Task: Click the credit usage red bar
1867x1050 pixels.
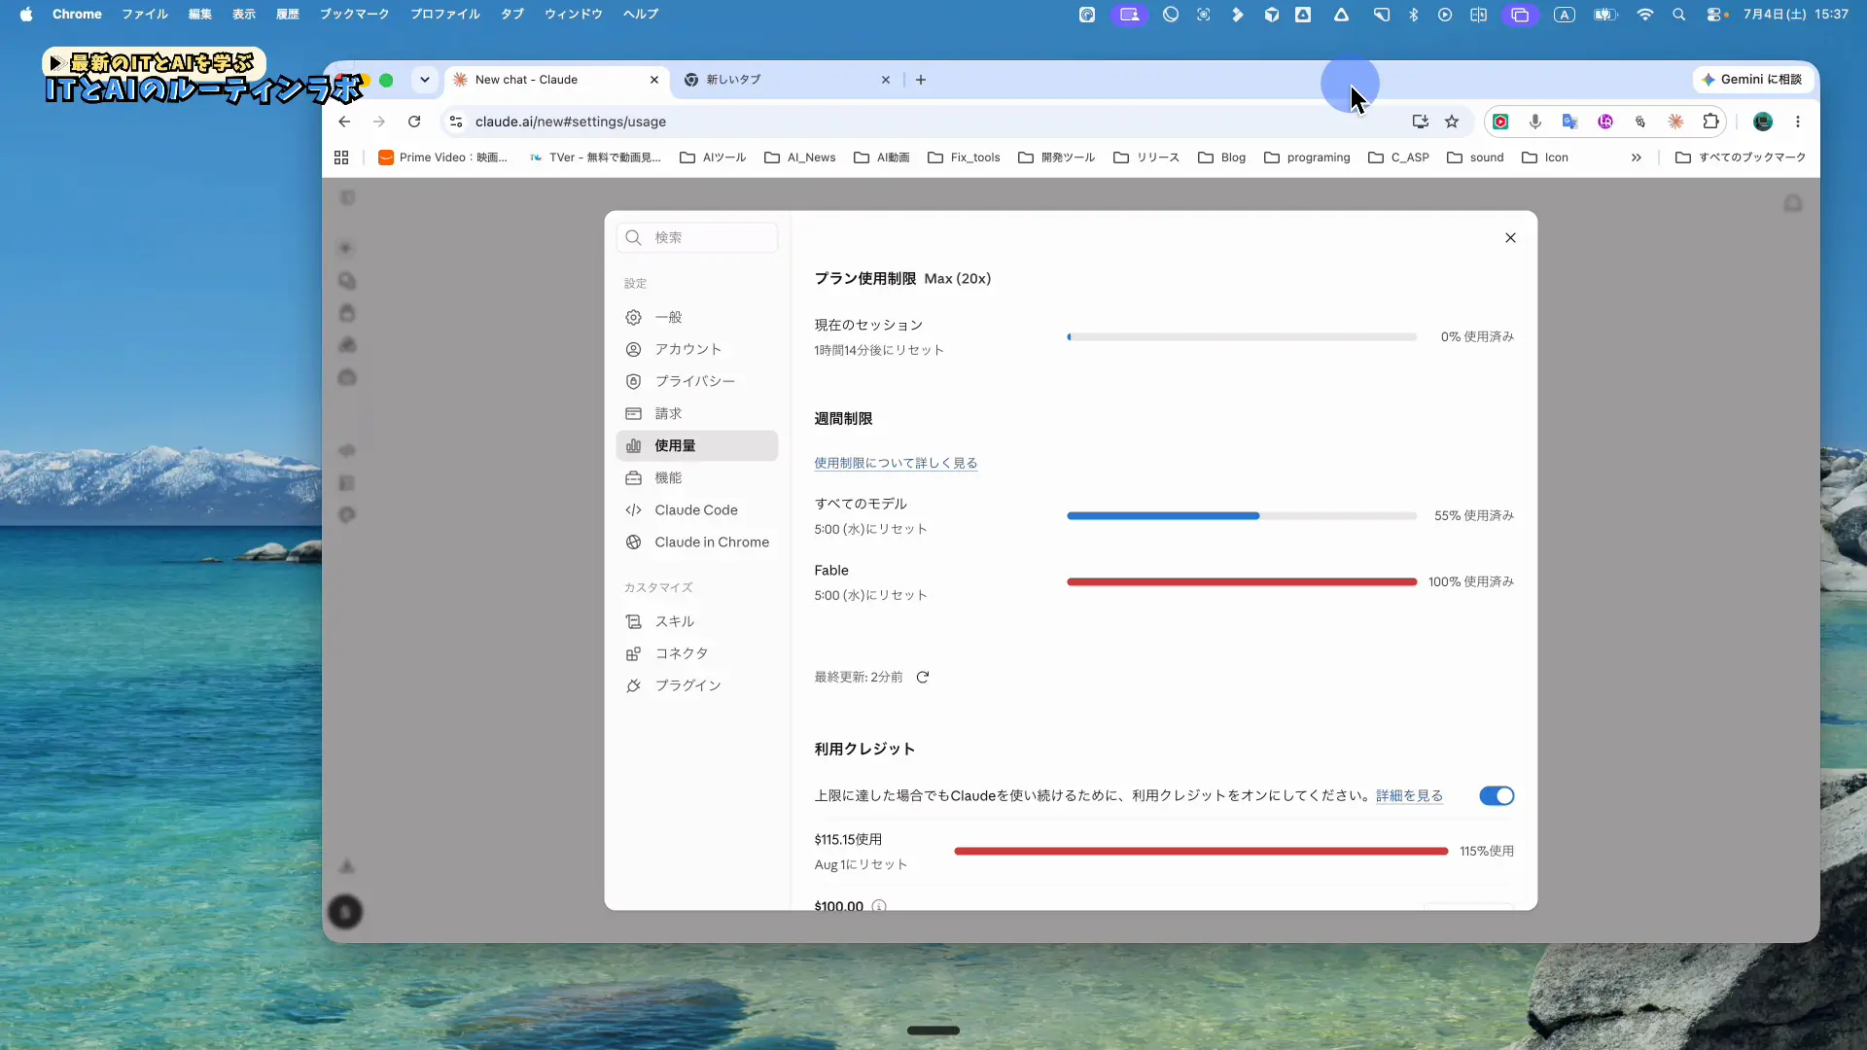Action: point(1201,851)
